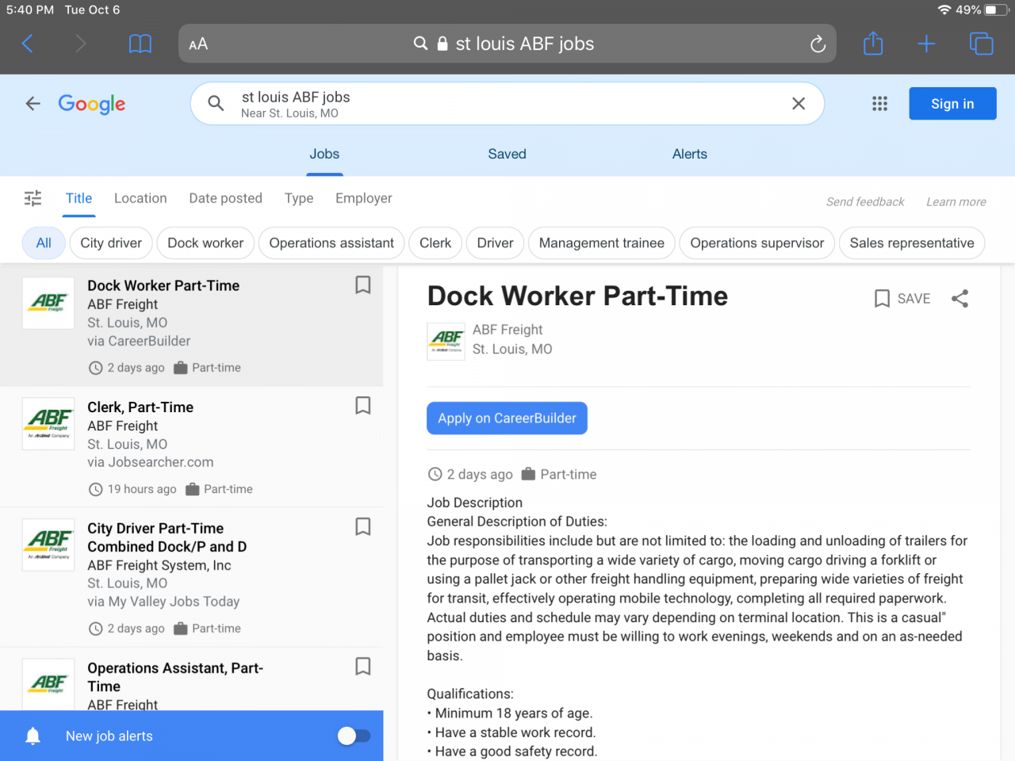Tap the new job alerts bell icon
The image size is (1015, 761).
pyautogui.click(x=33, y=736)
